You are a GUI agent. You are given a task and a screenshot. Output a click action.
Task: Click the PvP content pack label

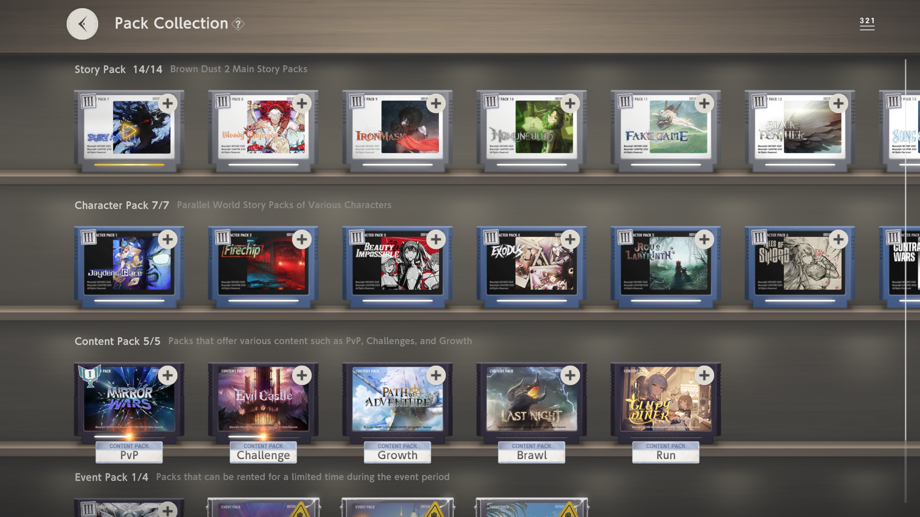[x=129, y=452]
